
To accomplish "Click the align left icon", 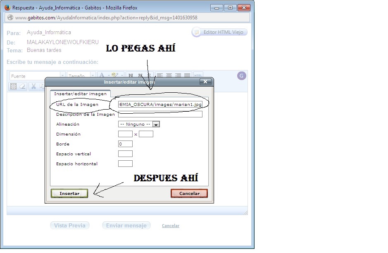I will pyautogui.click(x=160, y=75).
